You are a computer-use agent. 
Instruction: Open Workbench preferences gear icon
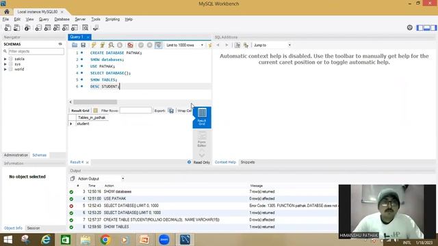click(410, 27)
